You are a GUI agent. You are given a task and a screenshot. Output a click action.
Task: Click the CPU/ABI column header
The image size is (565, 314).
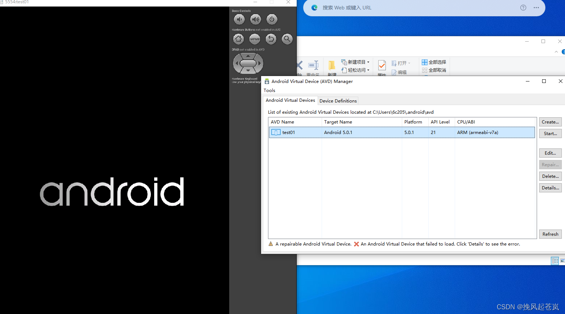[x=495, y=122]
